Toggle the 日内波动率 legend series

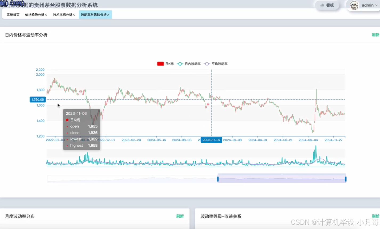[x=189, y=64]
